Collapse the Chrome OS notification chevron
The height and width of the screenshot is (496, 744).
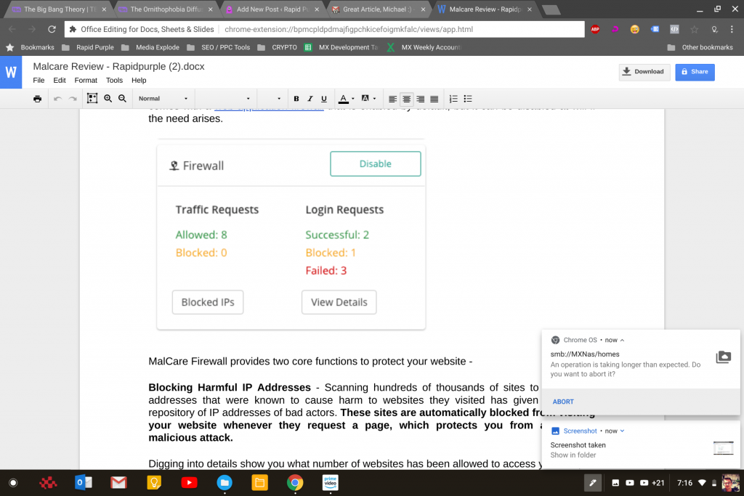point(622,340)
